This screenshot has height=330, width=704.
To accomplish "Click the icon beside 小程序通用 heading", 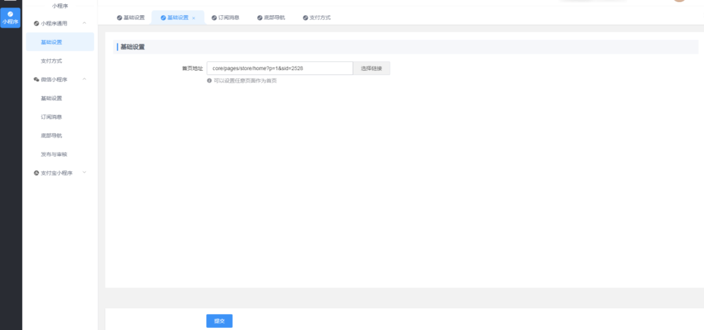I will (x=36, y=24).
